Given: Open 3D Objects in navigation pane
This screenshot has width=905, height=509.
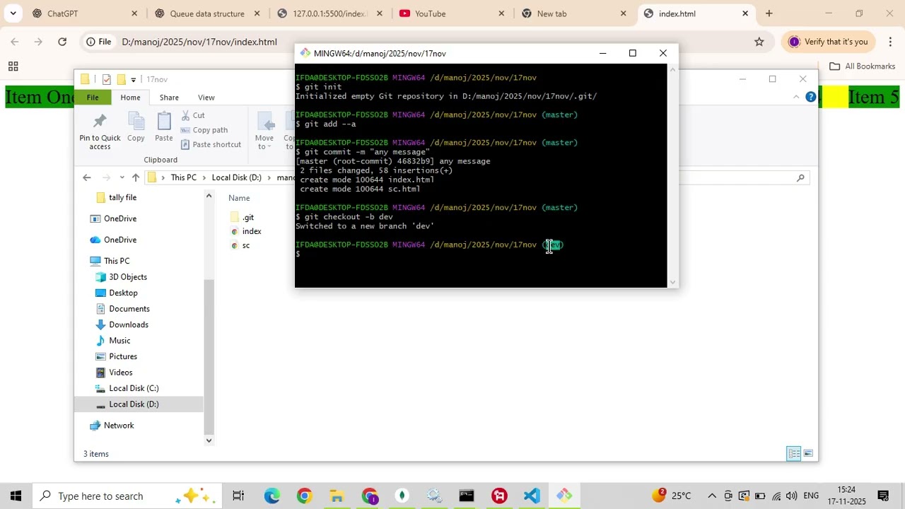Looking at the screenshot, I should 128,277.
